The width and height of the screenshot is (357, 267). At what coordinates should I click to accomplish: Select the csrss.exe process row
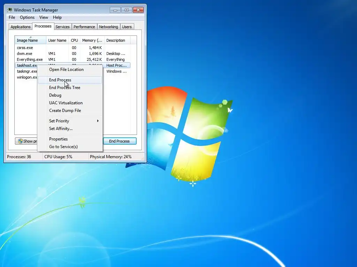coord(73,48)
